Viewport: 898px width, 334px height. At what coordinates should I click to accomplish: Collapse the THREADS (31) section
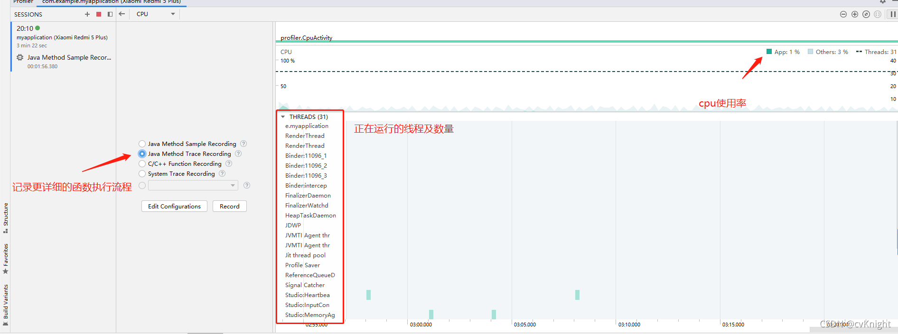(283, 117)
